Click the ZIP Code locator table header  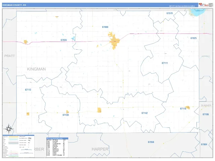(x=57, y=139)
